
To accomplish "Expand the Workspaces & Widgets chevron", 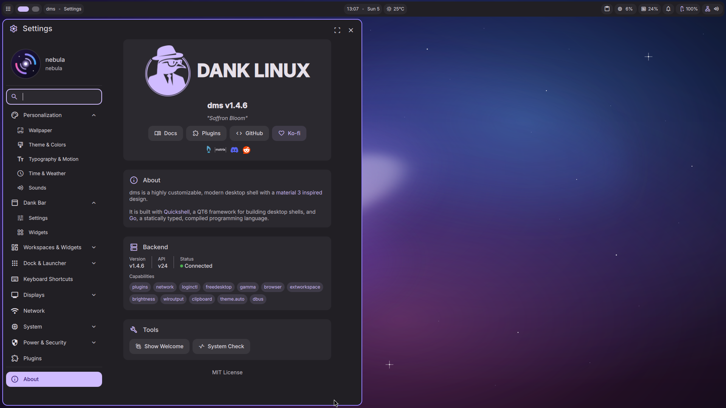I will click(94, 247).
